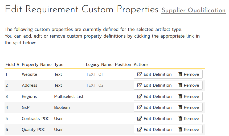This screenshot has width=229, height=136.
Task: Click the Type column header
Action: tap(59, 65)
